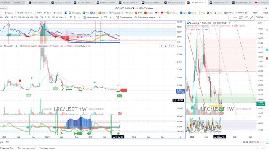The height and width of the screenshot is (151, 269).
Task: Switch to the HOME tab group
Action: click(x=5, y=3)
